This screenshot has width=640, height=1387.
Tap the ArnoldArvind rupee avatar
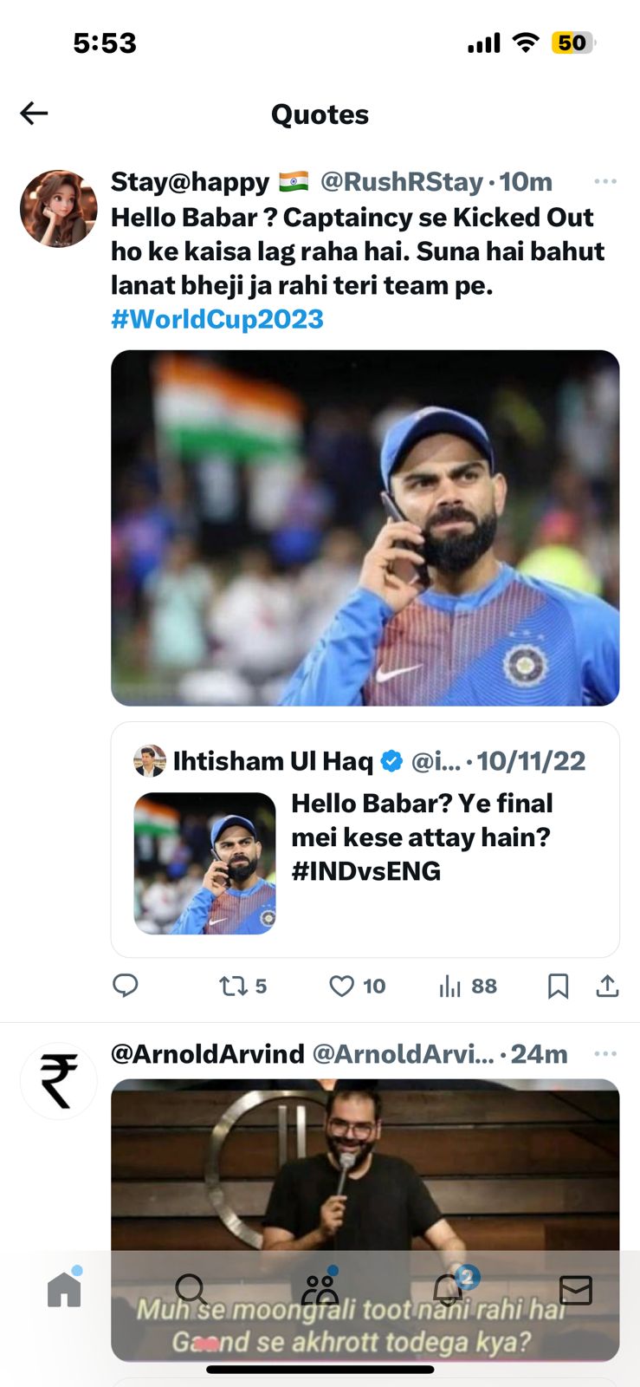click(x=59, y=1081)
